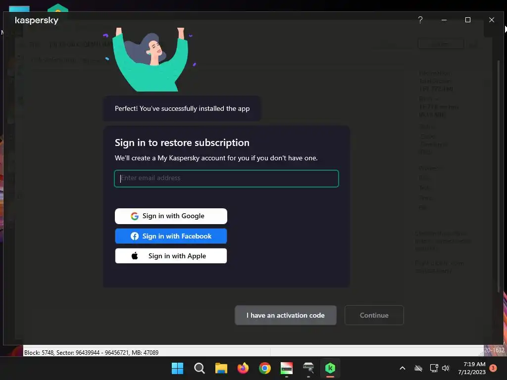Open Google Chrome from the taskbar
This screenshot has width=507, height=380.
(265, 368)
